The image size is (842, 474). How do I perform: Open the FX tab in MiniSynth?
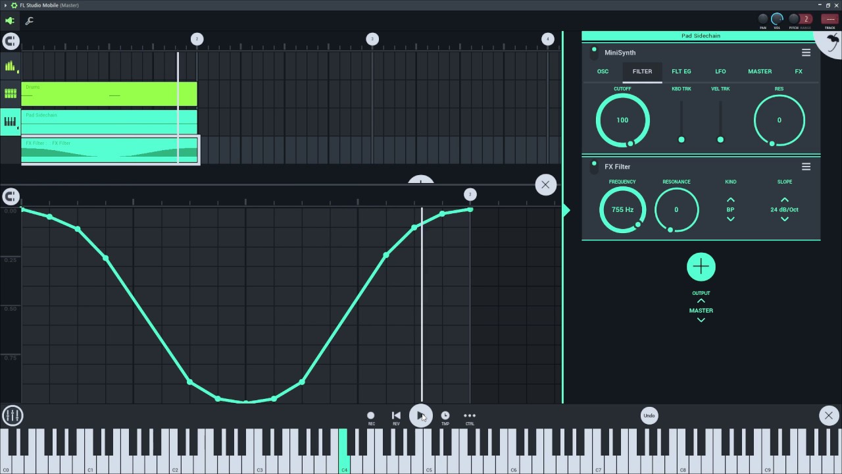[799, 71]
